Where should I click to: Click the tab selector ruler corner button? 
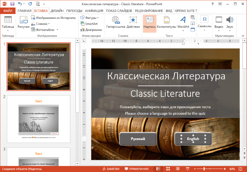click(84, 41)
